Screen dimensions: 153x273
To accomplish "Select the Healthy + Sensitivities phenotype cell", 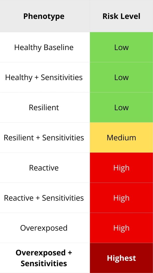I will pos(44,77).
